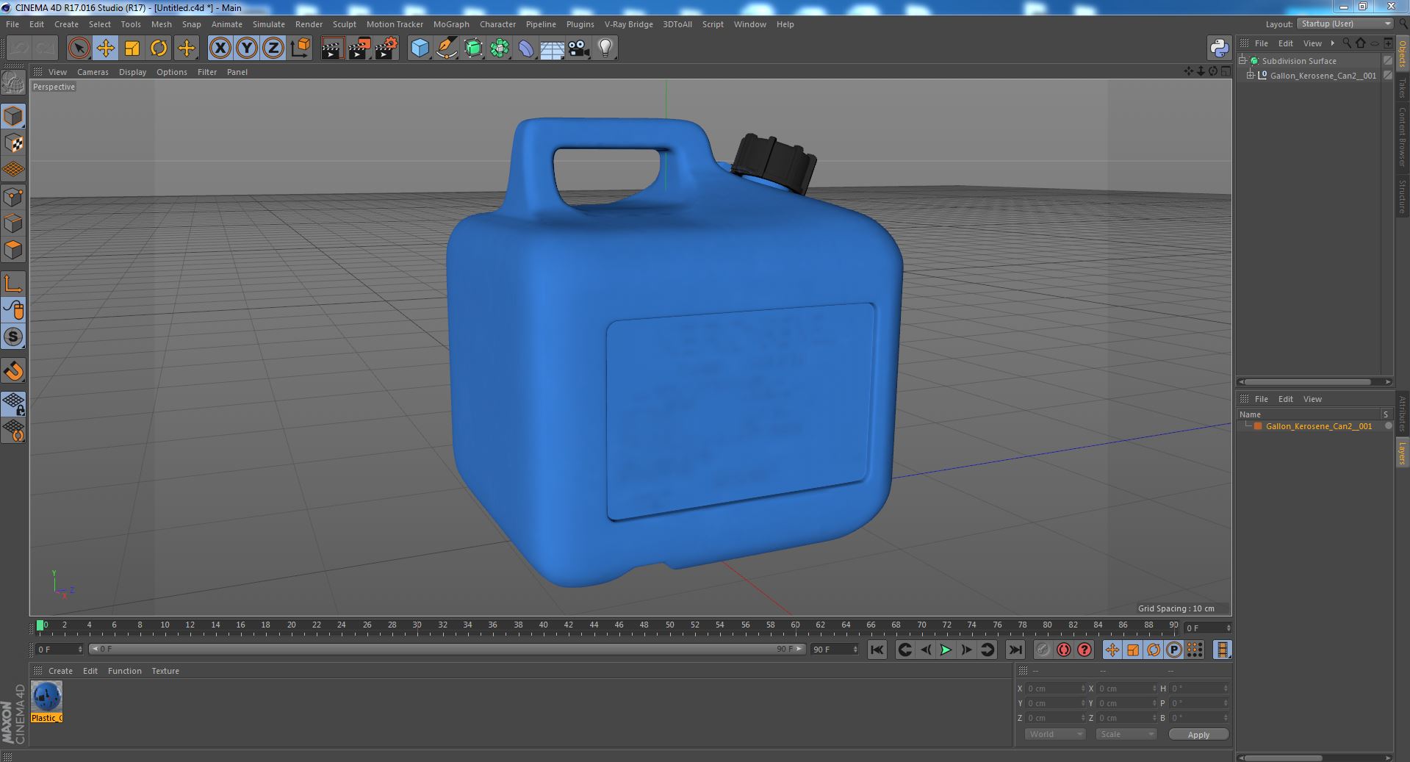Viewport: 1410px width, 762px height.
Task: Open the viewport Cameras menu
Action: [x=93, y=72]
